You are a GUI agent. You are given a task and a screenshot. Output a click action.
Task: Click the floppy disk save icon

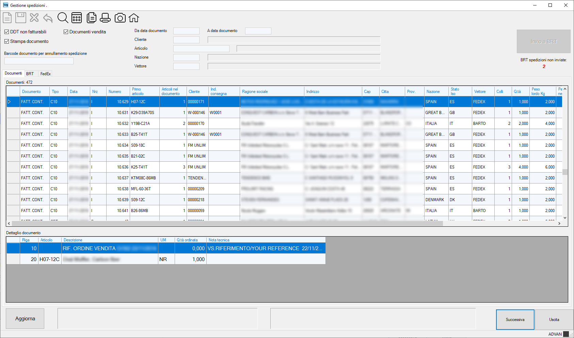click(21, 18)
